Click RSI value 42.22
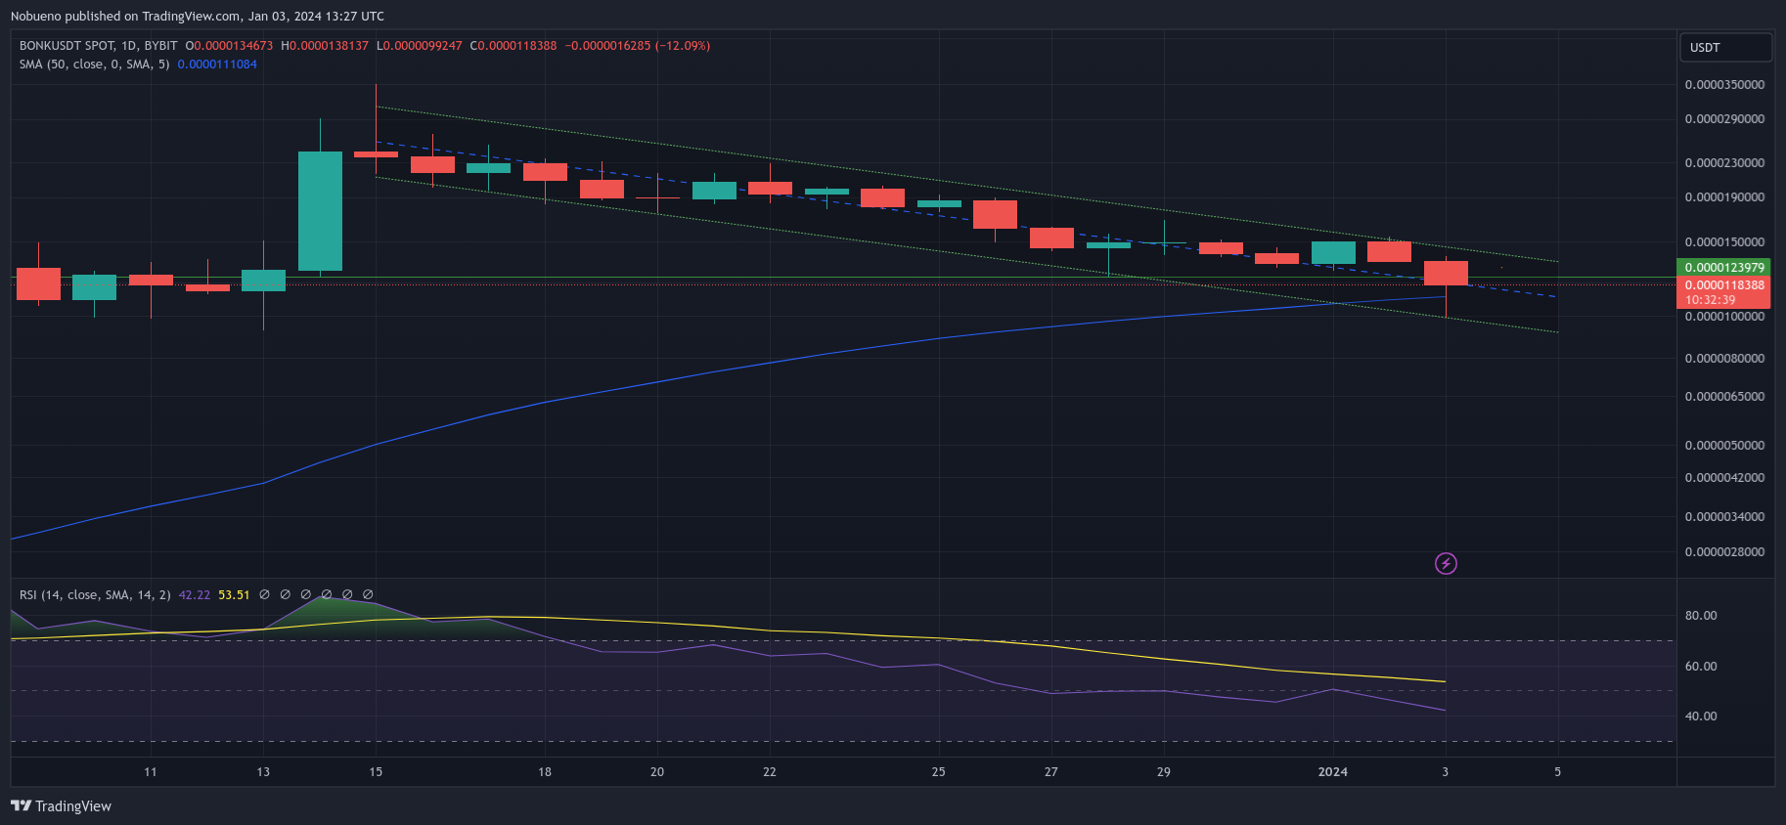The height and width of the screenshot is (825, 1786). tap(195, 594)
